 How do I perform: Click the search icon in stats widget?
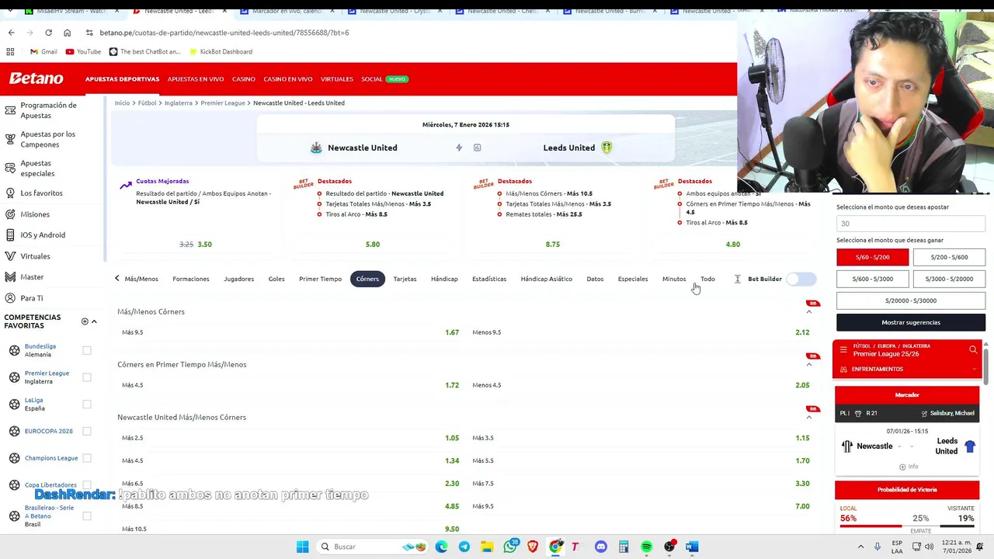[973, 350]
